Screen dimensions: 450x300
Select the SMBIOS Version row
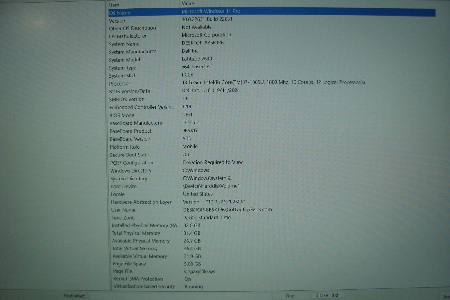click(272, 99)
